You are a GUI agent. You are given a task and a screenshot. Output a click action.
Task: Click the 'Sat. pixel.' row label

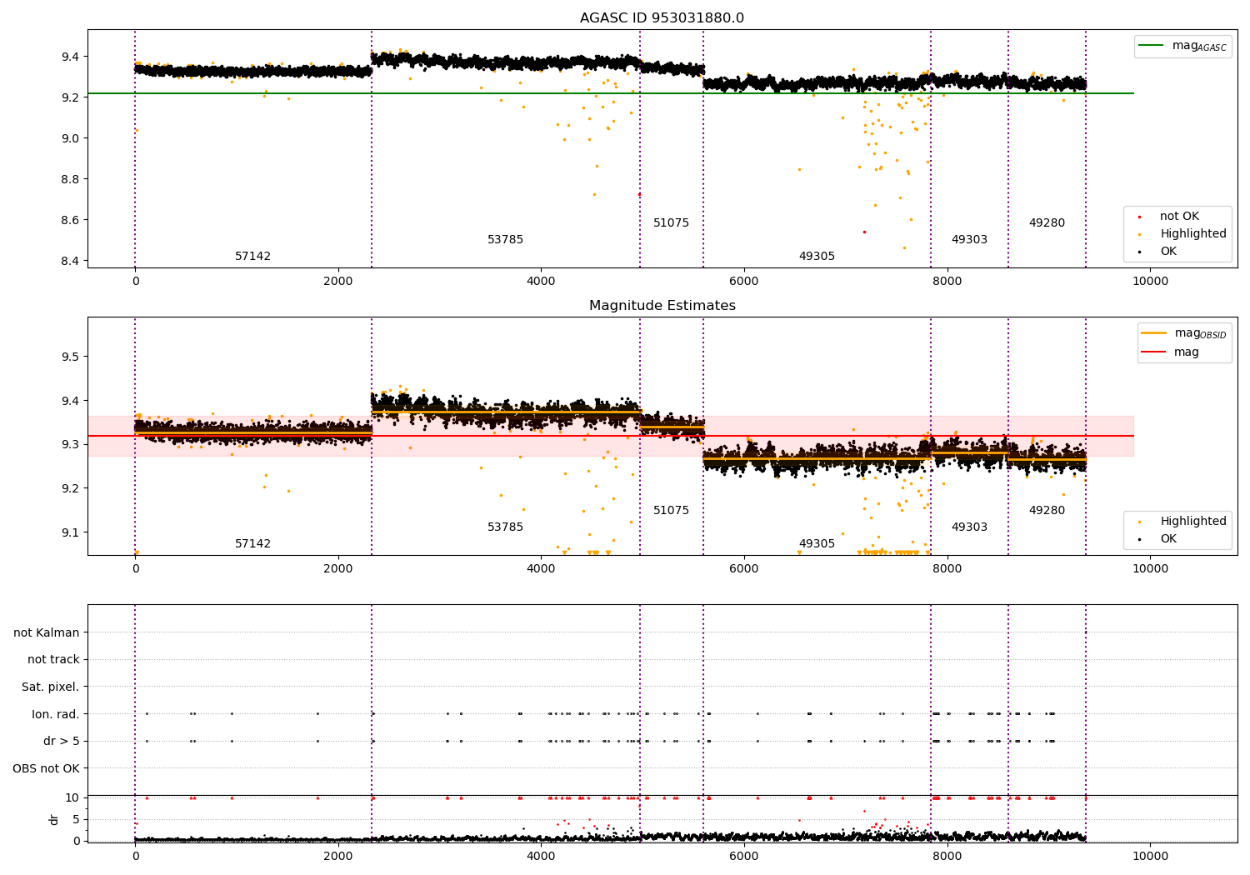[50, 687]
